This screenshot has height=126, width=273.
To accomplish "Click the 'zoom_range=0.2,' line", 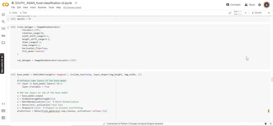I will [31, 45].
